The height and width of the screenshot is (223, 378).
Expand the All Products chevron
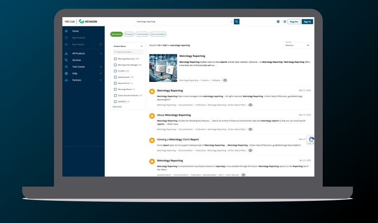(101, 54)
